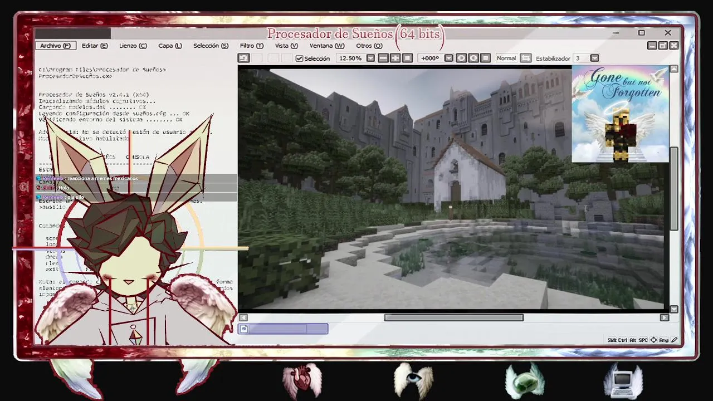
Task: Expand the rotation angle dropdown
Action: click(448, 58)
